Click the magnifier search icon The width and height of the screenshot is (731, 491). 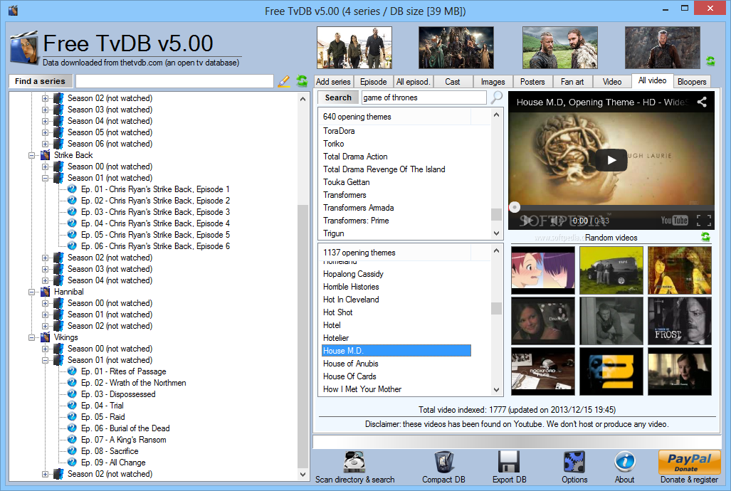pyautogui.click(x=497, y=97)
